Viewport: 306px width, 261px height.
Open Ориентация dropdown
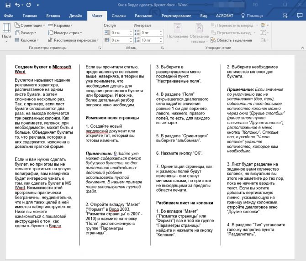[30, 26]
